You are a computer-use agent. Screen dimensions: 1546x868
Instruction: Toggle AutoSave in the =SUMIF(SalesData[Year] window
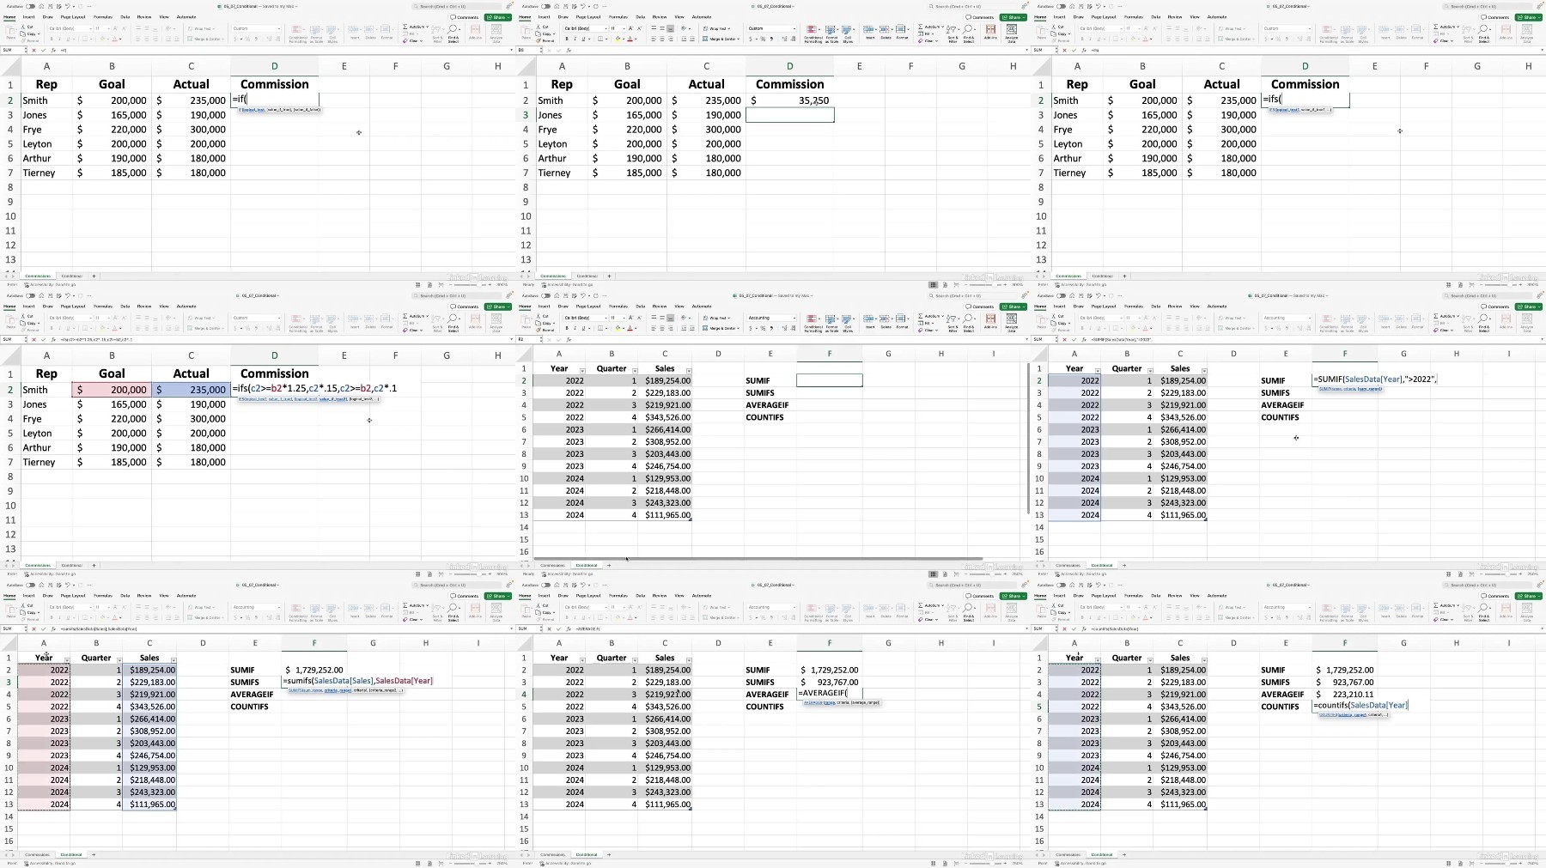(1061, 295)
